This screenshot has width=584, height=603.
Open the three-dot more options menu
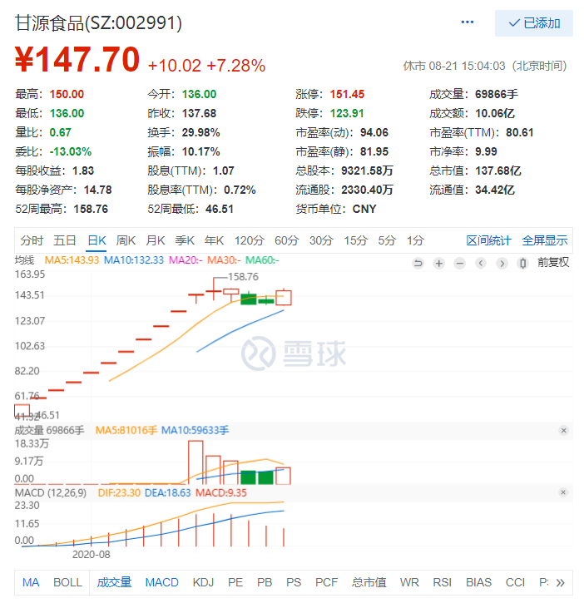tap(467, 22)
